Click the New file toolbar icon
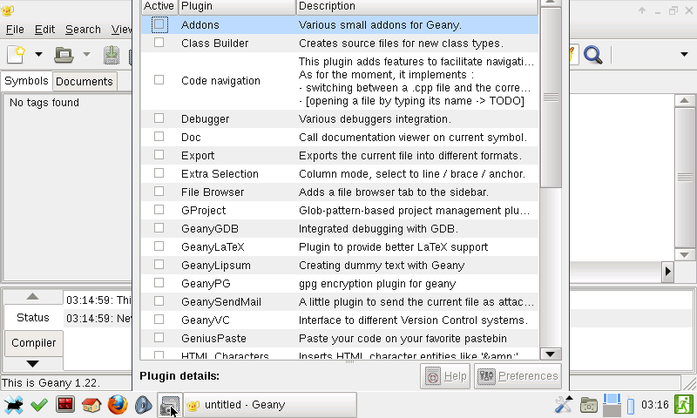 tap(16, 55)
